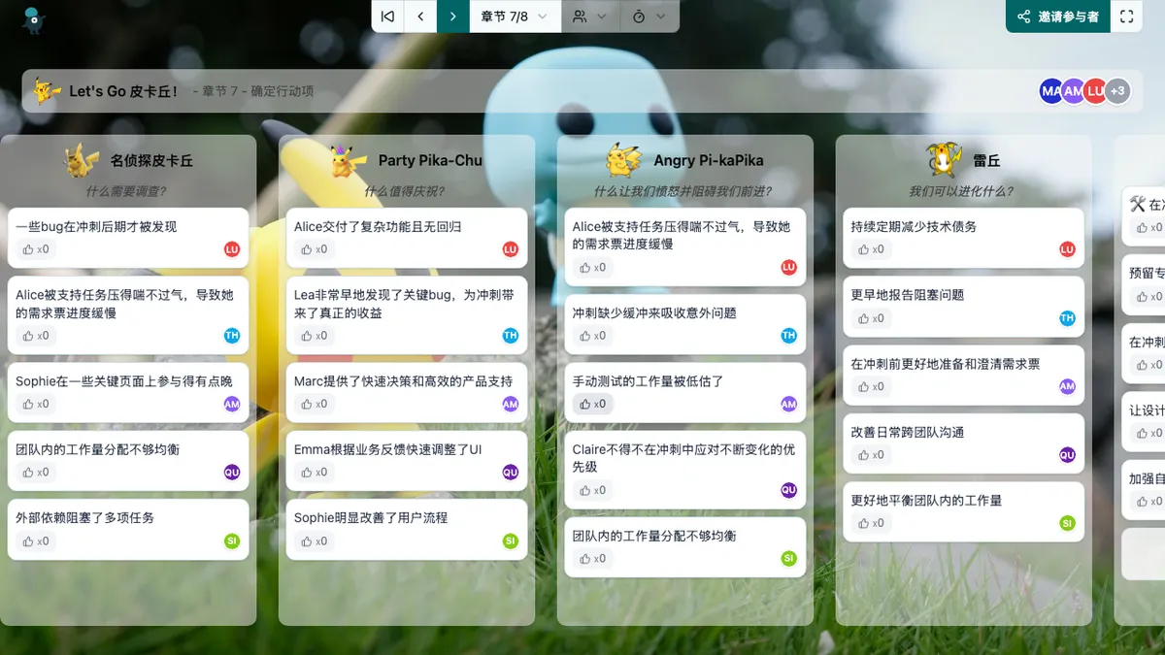The width and height of the screenshot is (1165, 655).
Task: Select the previous chapter arrow
Action: [x=419, y=16]
